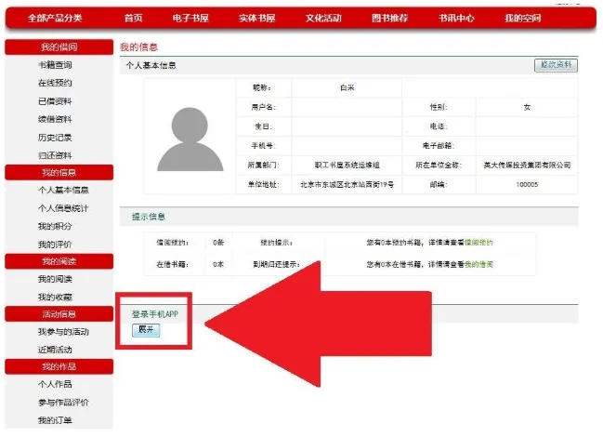Click the gender value 女
Image resolution: width=603 pixels, height=437 pixels.
[x=527, y=107]
